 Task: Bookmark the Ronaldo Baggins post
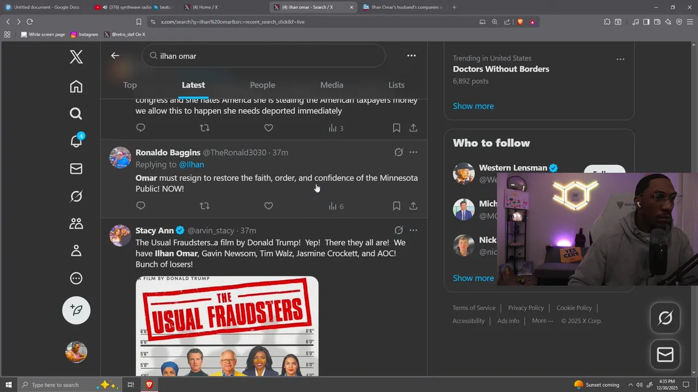[x=396, y=206]
